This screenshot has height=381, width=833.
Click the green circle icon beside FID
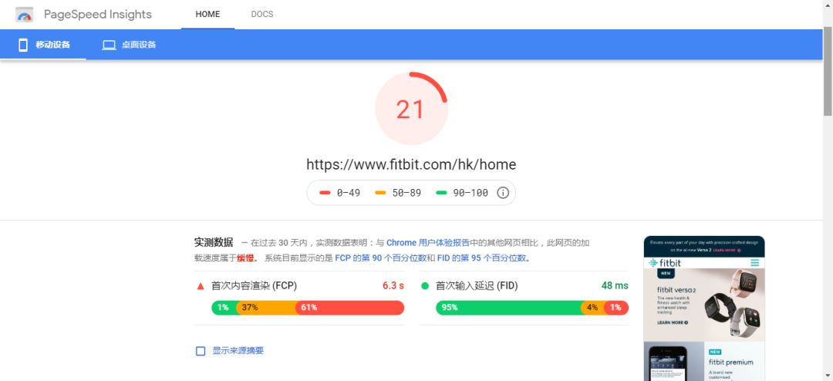pos(424,286)
